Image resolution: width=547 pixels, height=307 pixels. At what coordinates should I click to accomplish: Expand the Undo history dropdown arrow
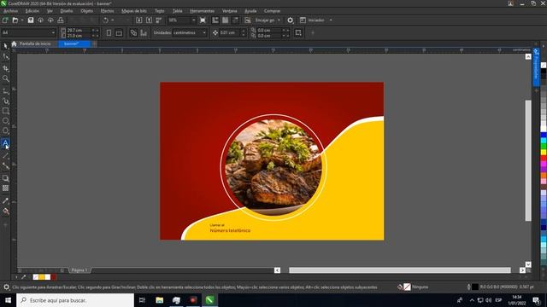point(112,20)
